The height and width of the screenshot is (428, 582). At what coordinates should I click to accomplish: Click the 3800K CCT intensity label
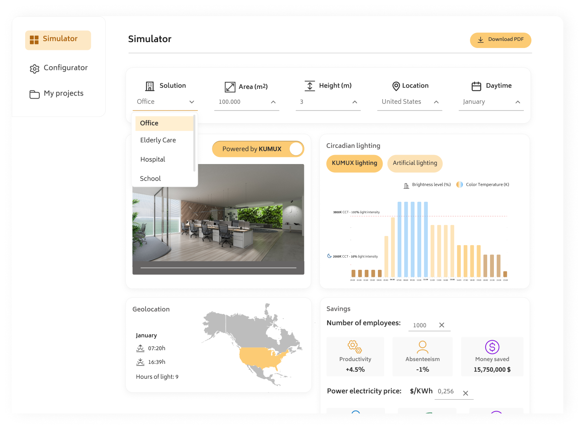tap(356, 212)
